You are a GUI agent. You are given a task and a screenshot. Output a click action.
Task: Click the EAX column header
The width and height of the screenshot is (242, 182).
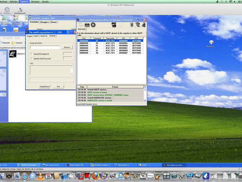(x=84, y=38)
